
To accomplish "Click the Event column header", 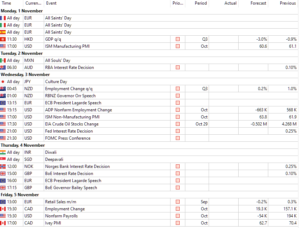I will (107, 3).
